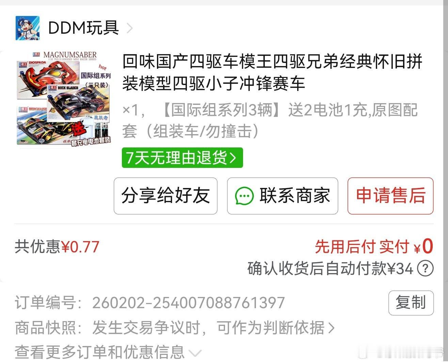Copy the order number with 复制
The width and height of the screenshot is (448, 363).
pos(411,303)
